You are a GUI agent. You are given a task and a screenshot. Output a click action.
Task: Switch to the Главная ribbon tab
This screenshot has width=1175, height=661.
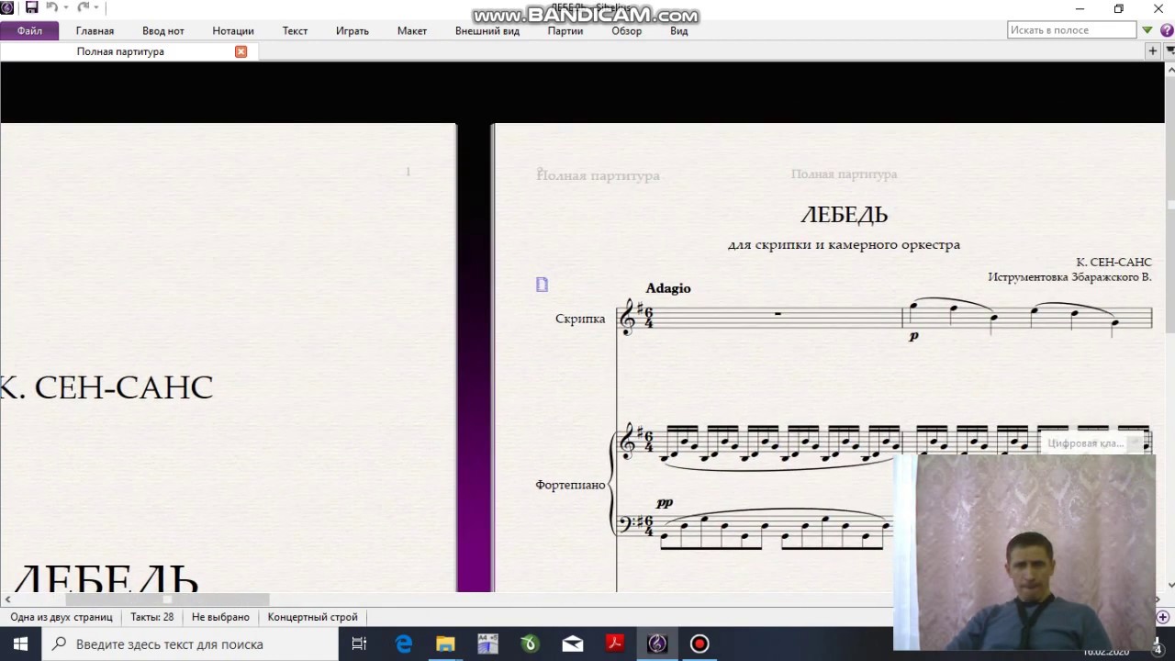click(95, 30)
